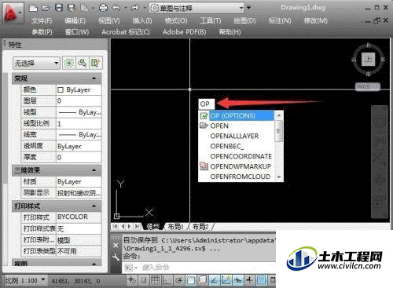Screen dimensions: 393x288
Task: Select OP (OPTIONS) in autocomplete list
Action: point(237,115)
